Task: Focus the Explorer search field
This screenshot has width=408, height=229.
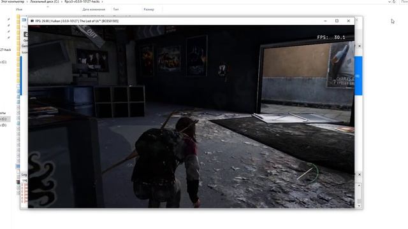Action: pyautogui.click(x=404, y=1)
